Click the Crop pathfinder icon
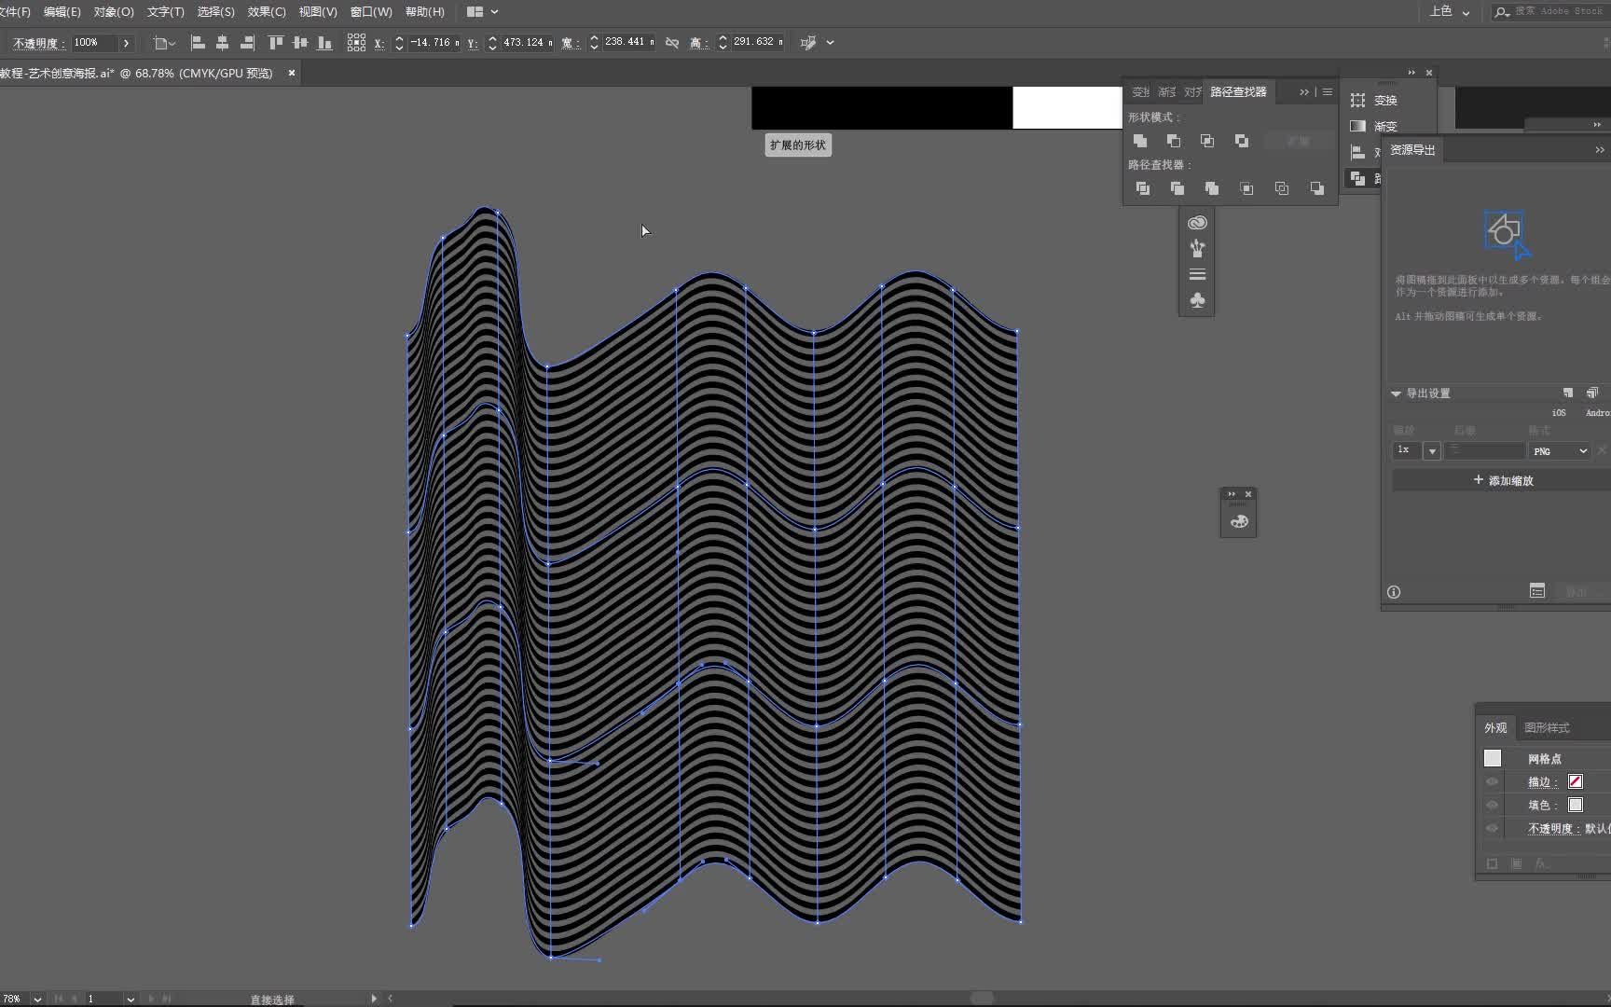The image size is (1611, 1007). coord(1246,188)
